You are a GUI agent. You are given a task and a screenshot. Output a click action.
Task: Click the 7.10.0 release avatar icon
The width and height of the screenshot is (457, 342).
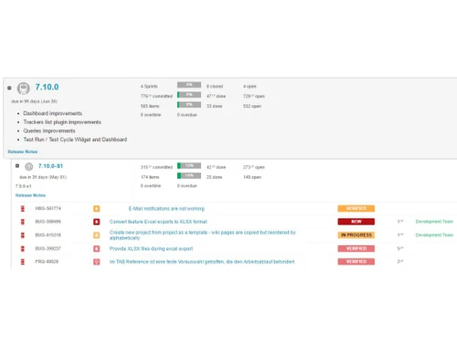click(x=24, y=88)
